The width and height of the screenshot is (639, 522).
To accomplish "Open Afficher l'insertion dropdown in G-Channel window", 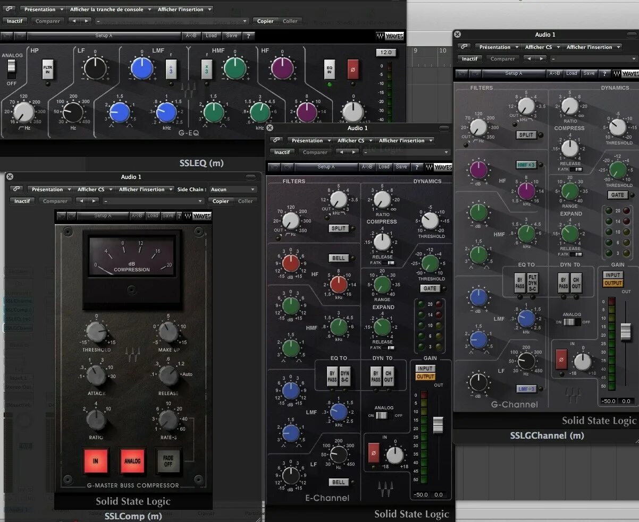I will (x=593, y=47).
